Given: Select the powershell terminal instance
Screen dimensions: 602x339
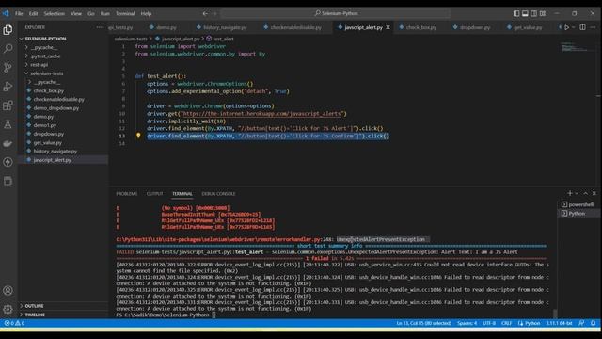Looking at the screenshot, I should [x=578, y=204].
